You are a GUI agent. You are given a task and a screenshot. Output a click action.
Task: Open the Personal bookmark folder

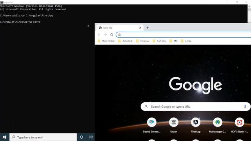pyautogui.click(x=142, y=41)
